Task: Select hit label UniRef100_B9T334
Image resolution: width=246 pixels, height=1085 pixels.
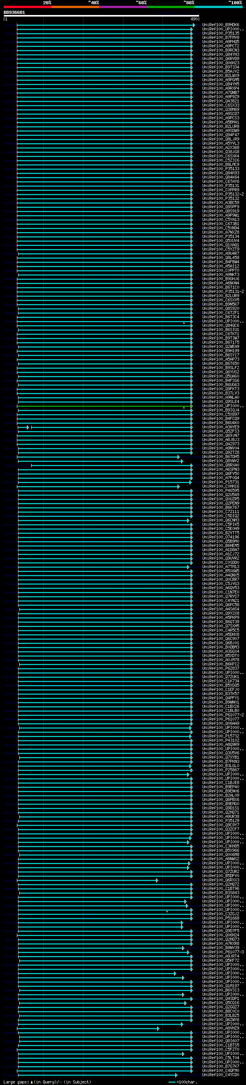Action: pos(221,67)
